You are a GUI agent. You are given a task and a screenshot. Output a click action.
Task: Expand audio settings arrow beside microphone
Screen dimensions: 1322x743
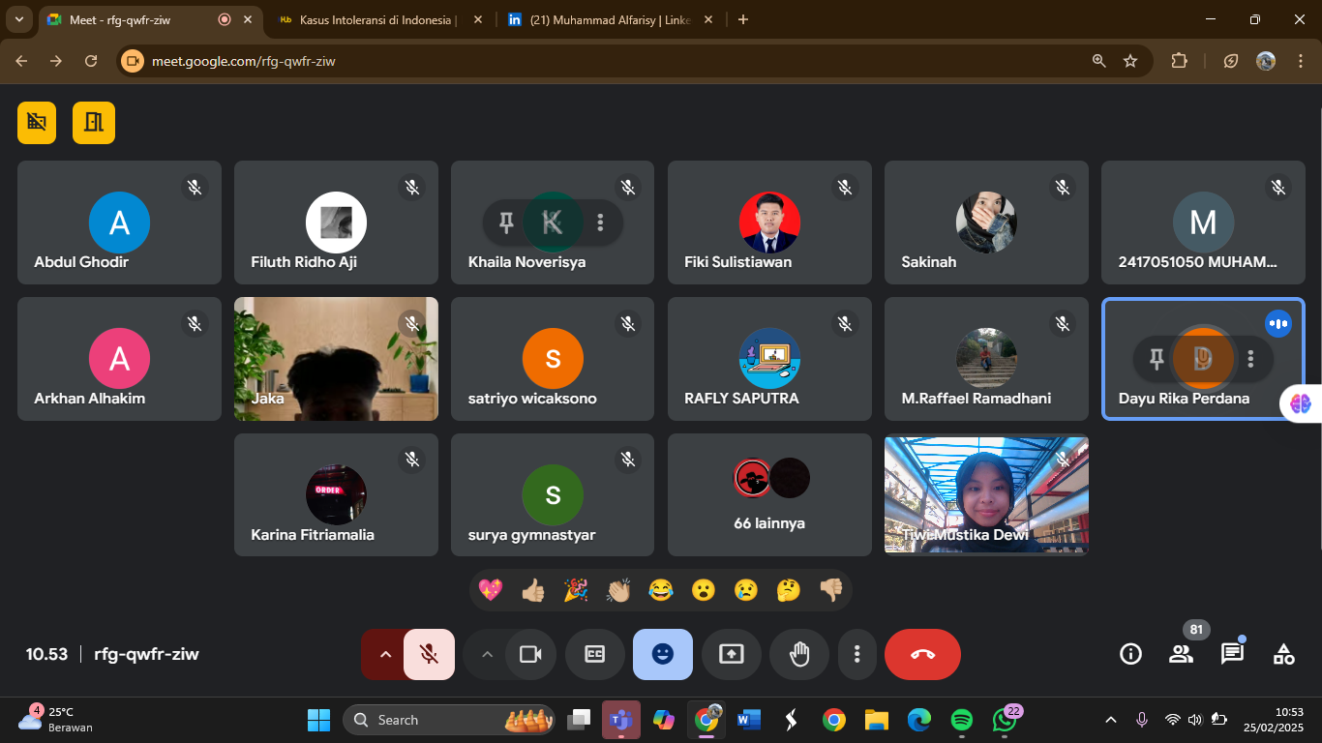[385, 654]
